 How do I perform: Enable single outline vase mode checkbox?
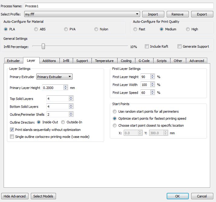[12, 137]
